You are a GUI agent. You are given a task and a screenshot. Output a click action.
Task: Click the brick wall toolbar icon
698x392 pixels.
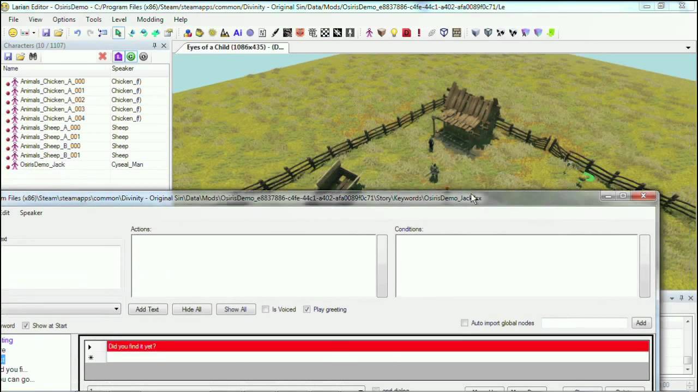[x=456, y=33]
